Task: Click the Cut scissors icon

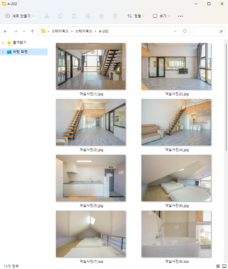Action: (47, 16)
